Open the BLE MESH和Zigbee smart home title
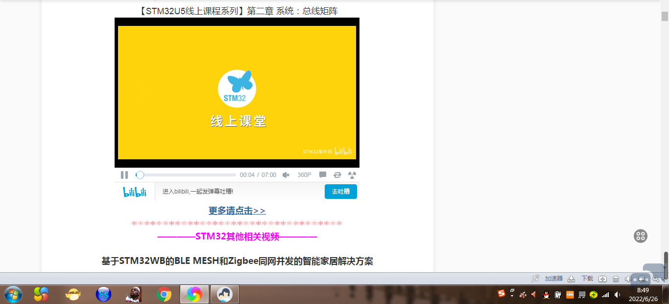 (237, 261)
